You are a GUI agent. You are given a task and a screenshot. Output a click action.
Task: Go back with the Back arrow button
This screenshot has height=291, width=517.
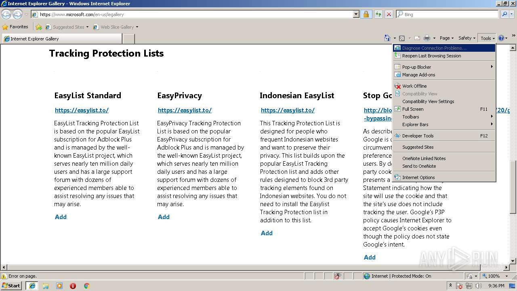6,14
